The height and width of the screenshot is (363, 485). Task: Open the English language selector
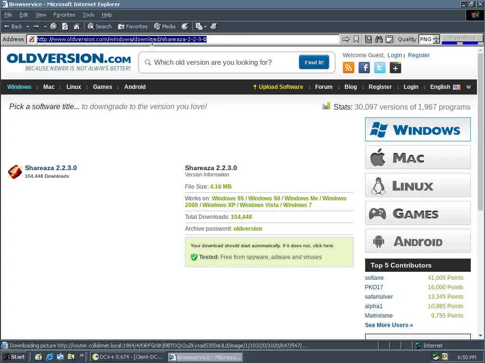[x=445, y=87]
